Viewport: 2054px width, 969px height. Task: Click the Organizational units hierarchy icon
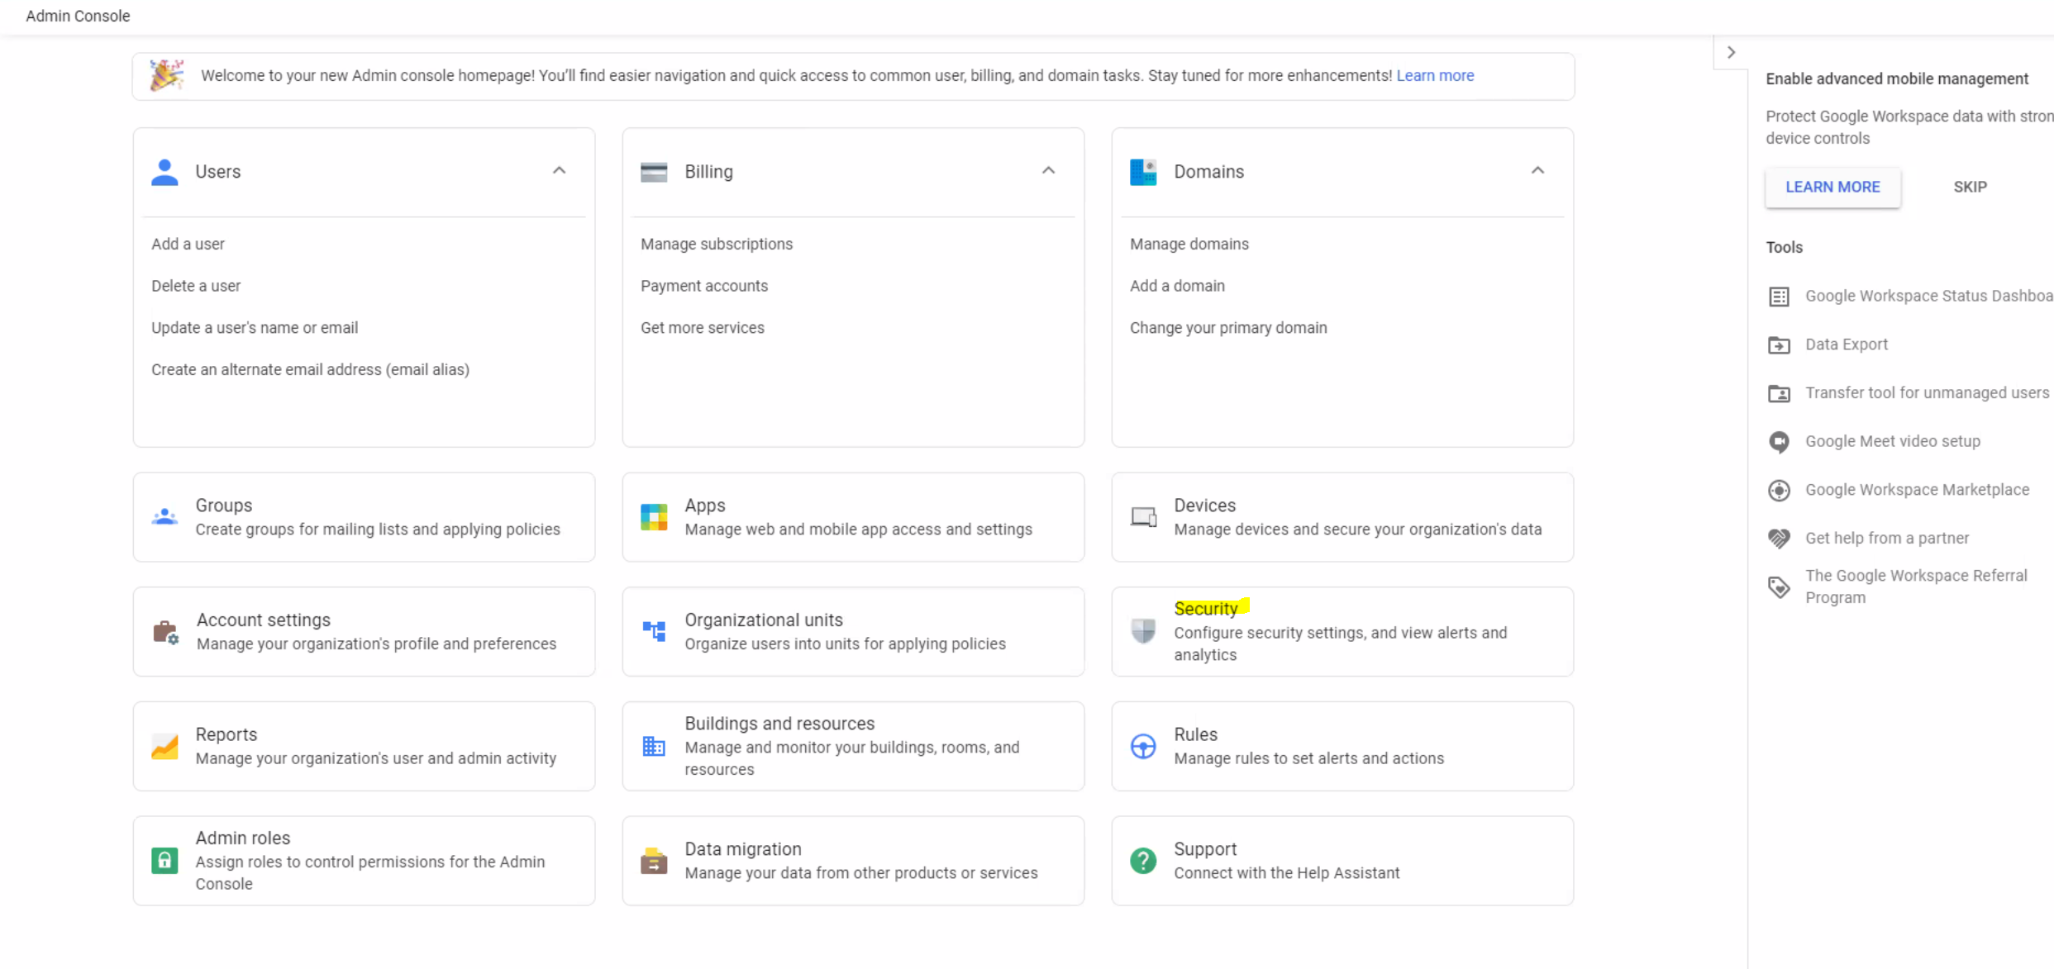coord(654,631)
